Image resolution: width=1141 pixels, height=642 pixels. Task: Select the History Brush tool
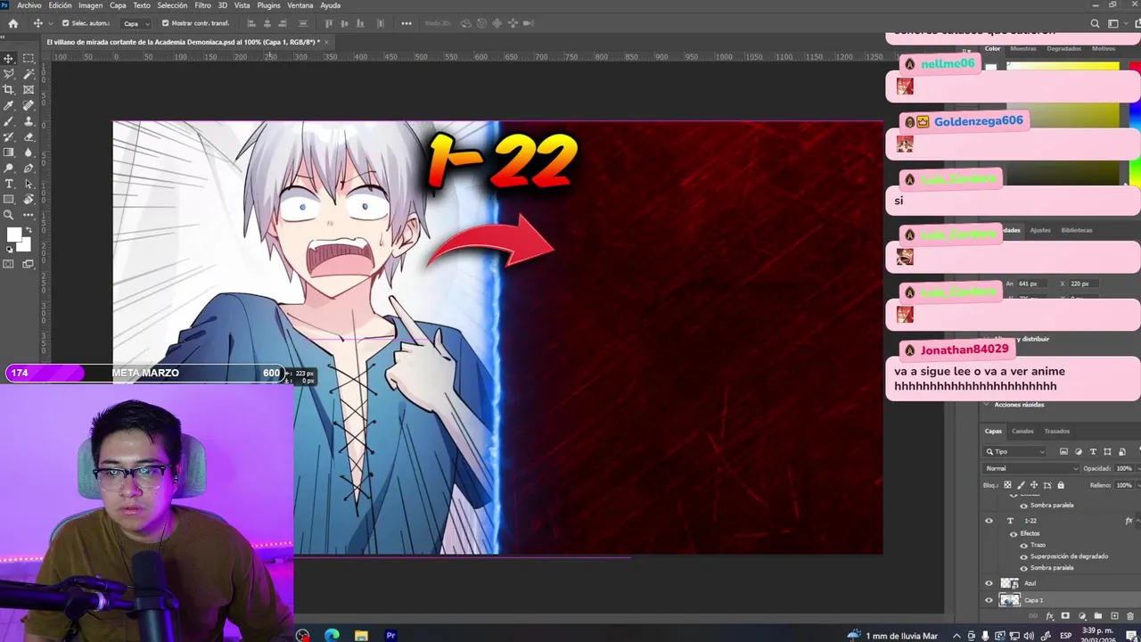click(x=9, y=136)
